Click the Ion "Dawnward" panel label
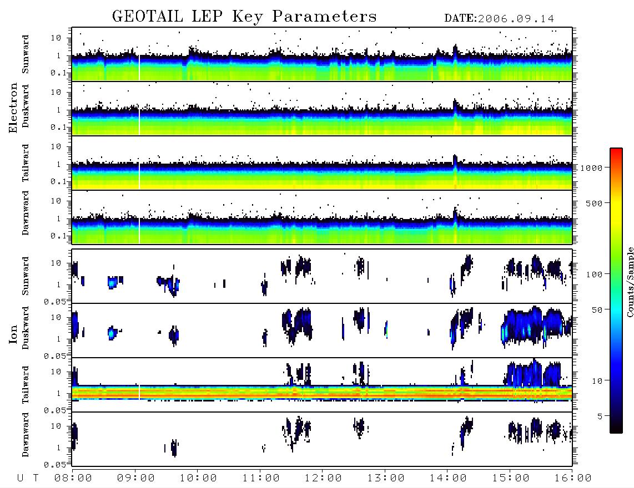Viewport: 634px width, 488px height. 26,435
